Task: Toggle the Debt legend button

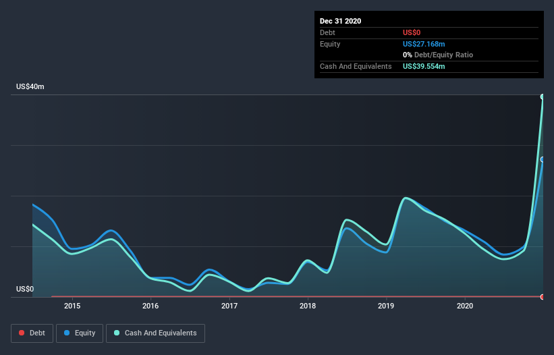Action: pyautogui.click(x=32, y=333)
